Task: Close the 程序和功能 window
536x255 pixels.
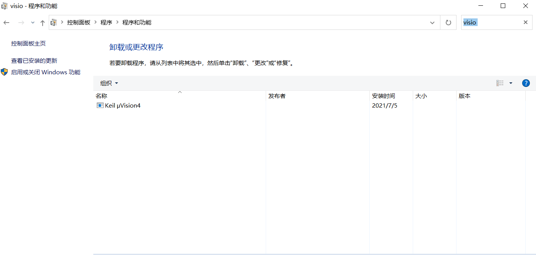Action: 525,6
